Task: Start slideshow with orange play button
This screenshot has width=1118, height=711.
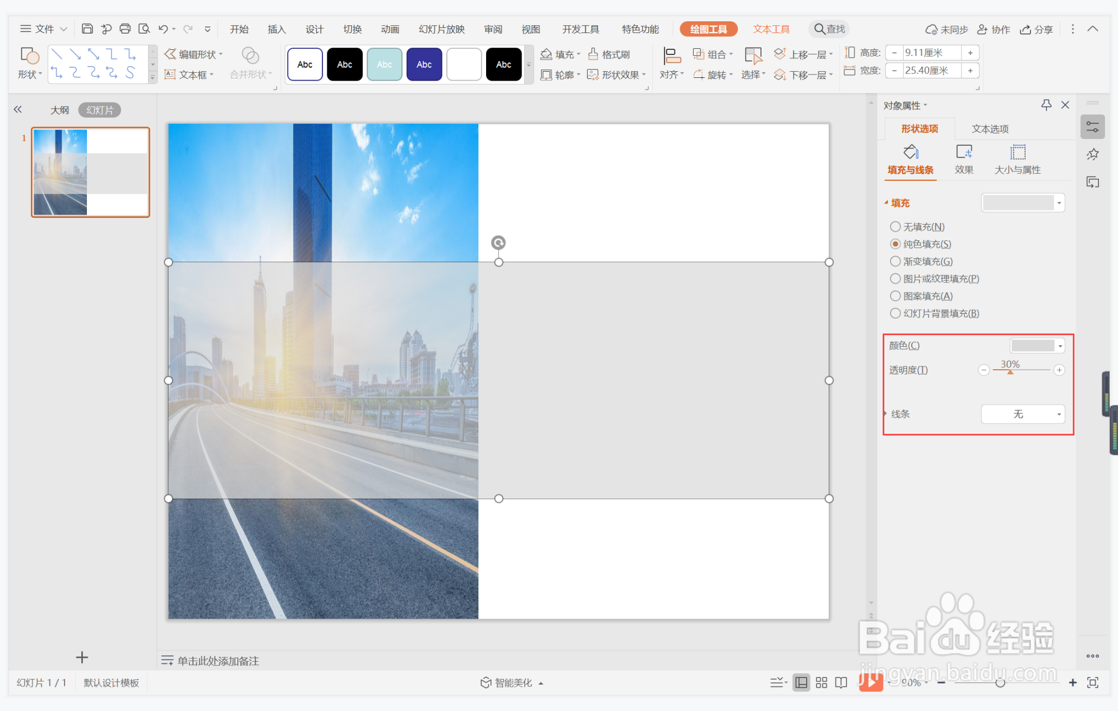Action: pos(871,682)
